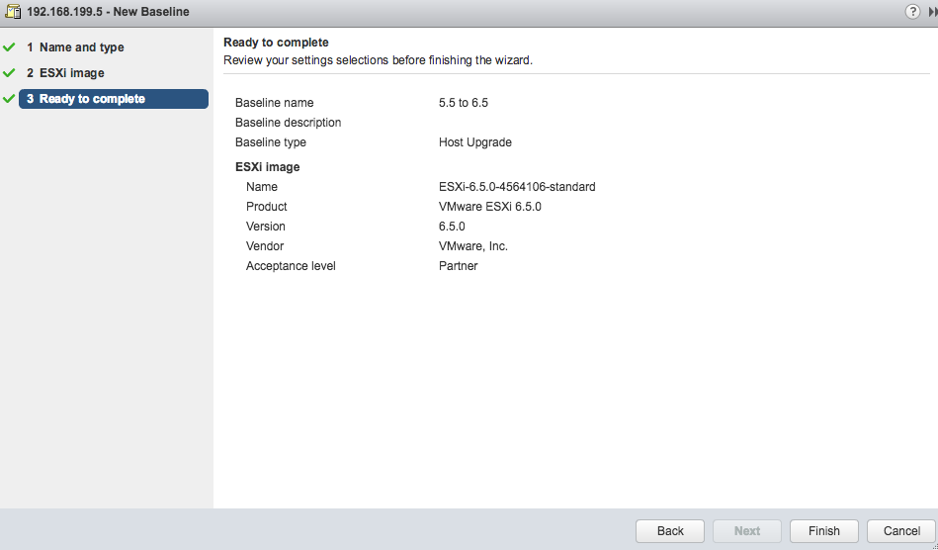Expand the wizard with double-arrow icon
938x550 pixels.
[933, 12]
